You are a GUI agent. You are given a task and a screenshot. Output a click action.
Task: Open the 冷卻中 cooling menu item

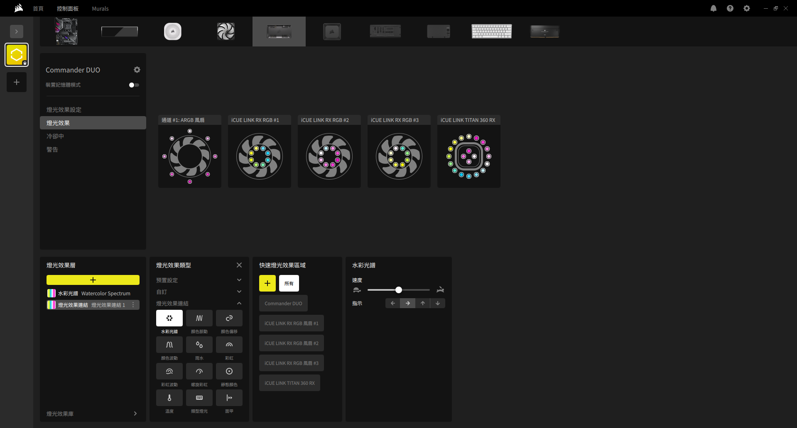55,136
